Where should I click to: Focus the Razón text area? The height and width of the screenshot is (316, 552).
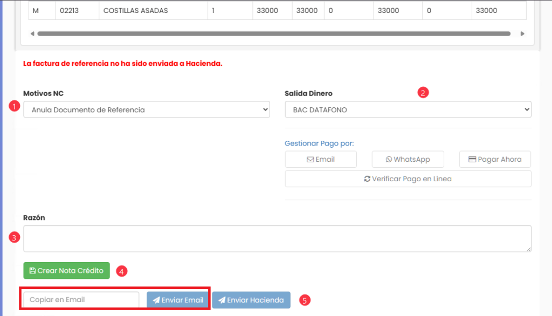tap(277, 238)
